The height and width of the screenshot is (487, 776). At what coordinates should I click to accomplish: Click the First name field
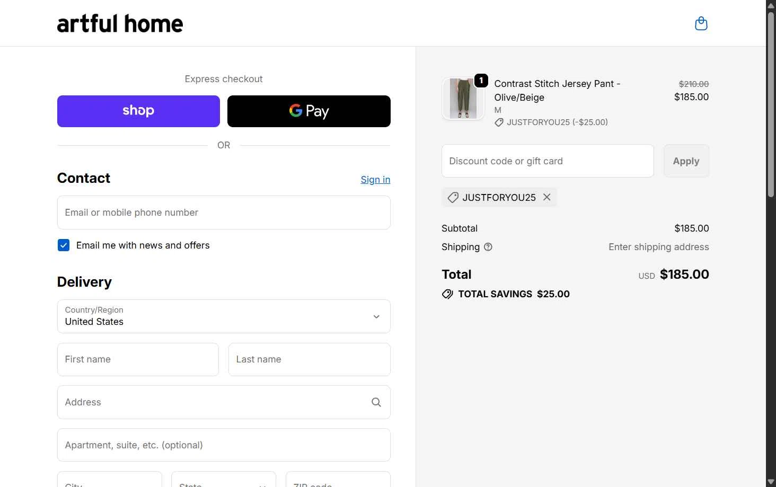(x=138, y=359)
